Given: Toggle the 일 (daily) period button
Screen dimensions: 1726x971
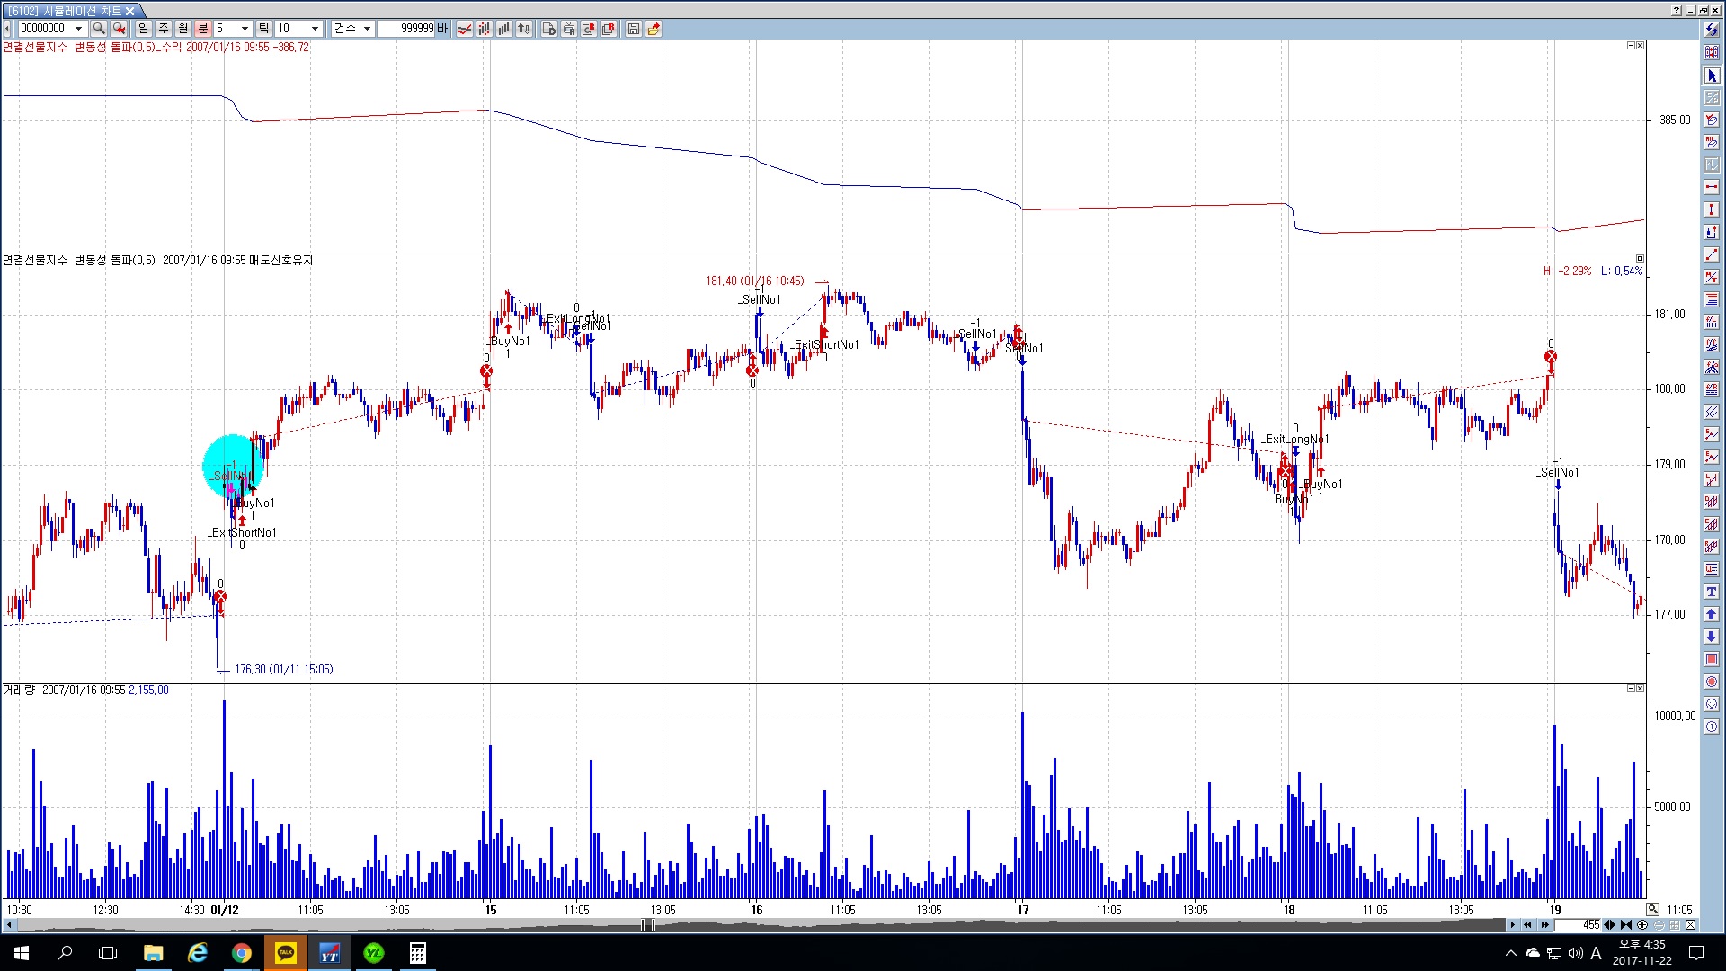Looking at the screenshot, I should (x=144, y=29).
